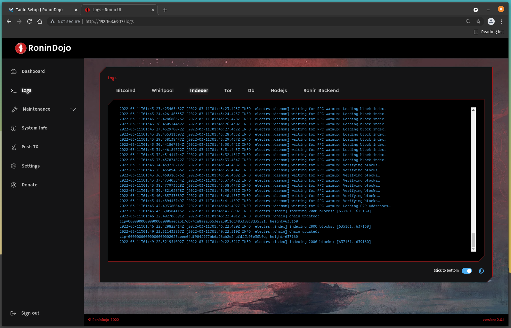Click the Sign out arrow icon

pos(13,313)
